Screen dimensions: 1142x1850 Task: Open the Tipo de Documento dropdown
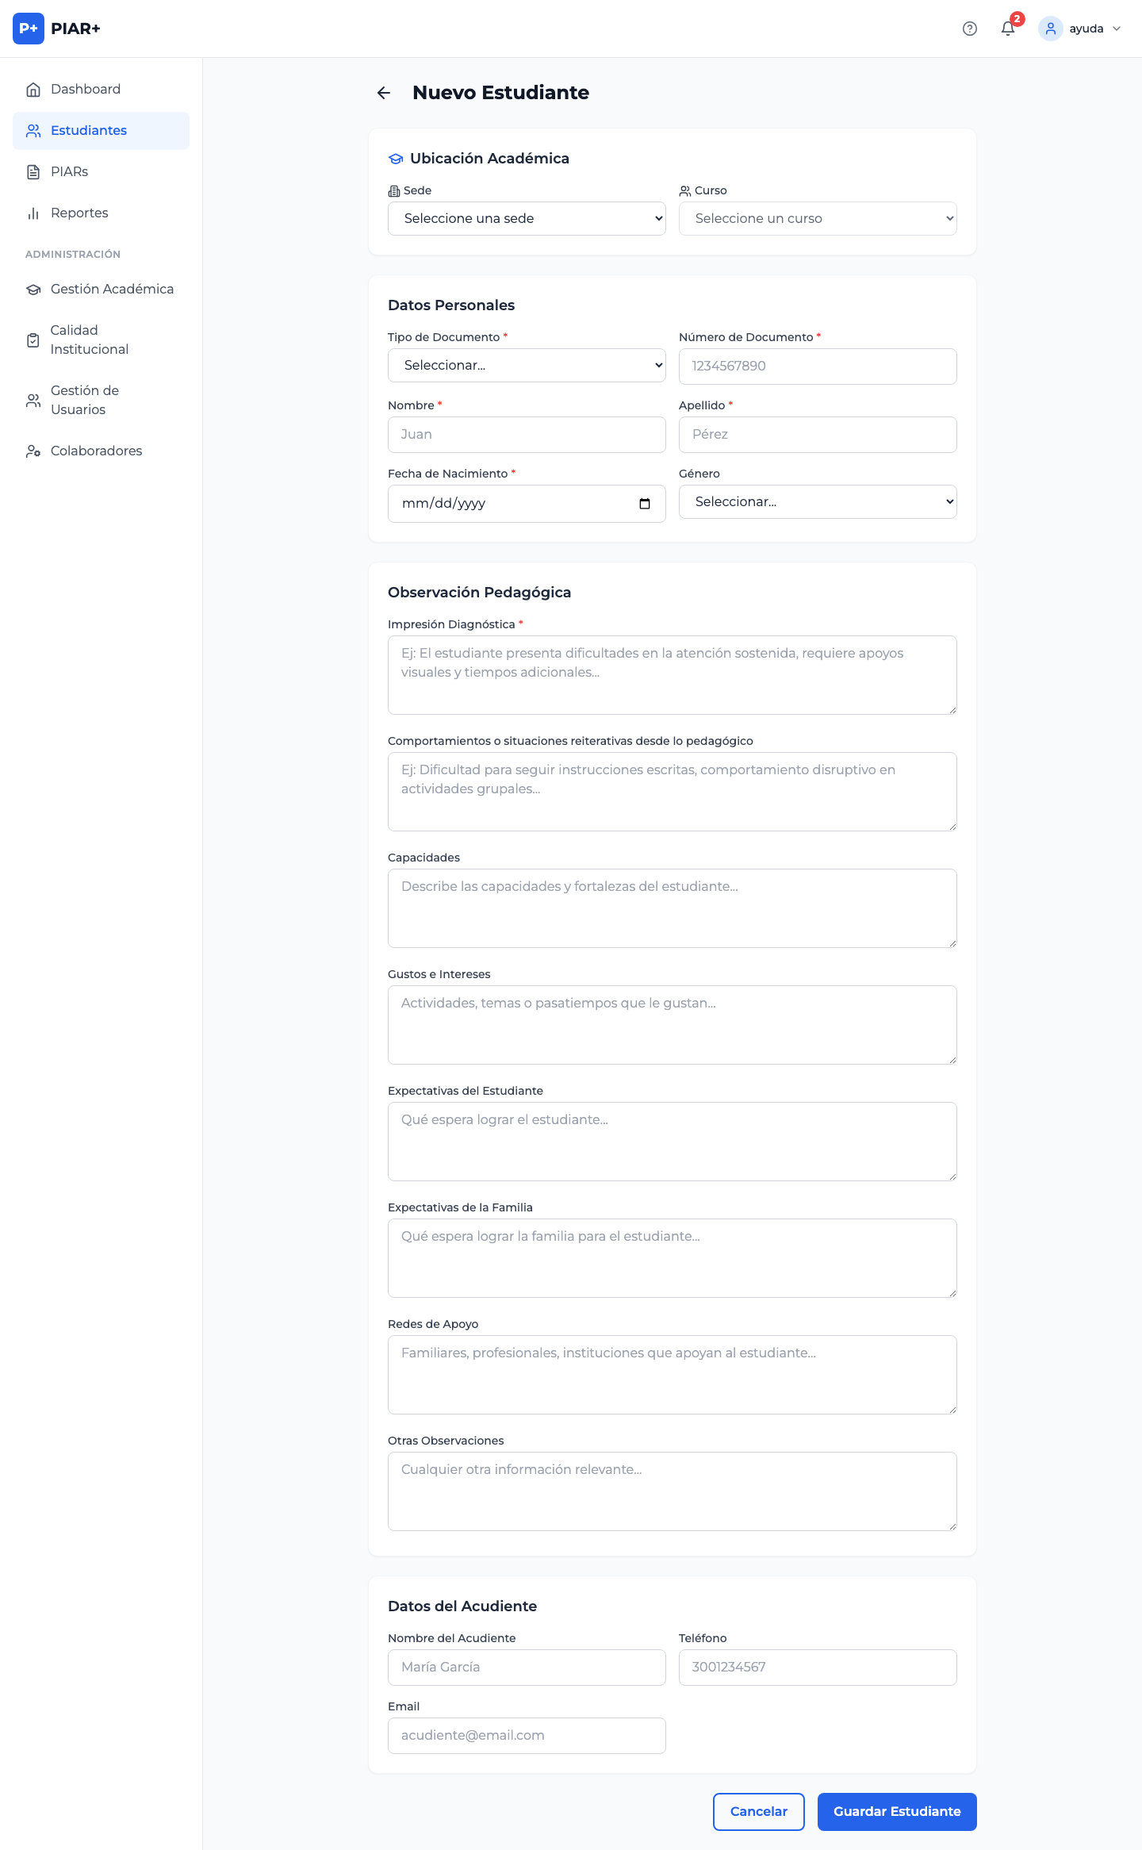[x=527, y=366]
